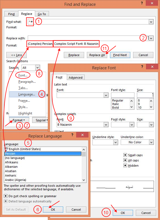The width and height of the screenshot is (160, 220).
Task: Open the Underline color No Color picker
Action: [x=137, y=142]
